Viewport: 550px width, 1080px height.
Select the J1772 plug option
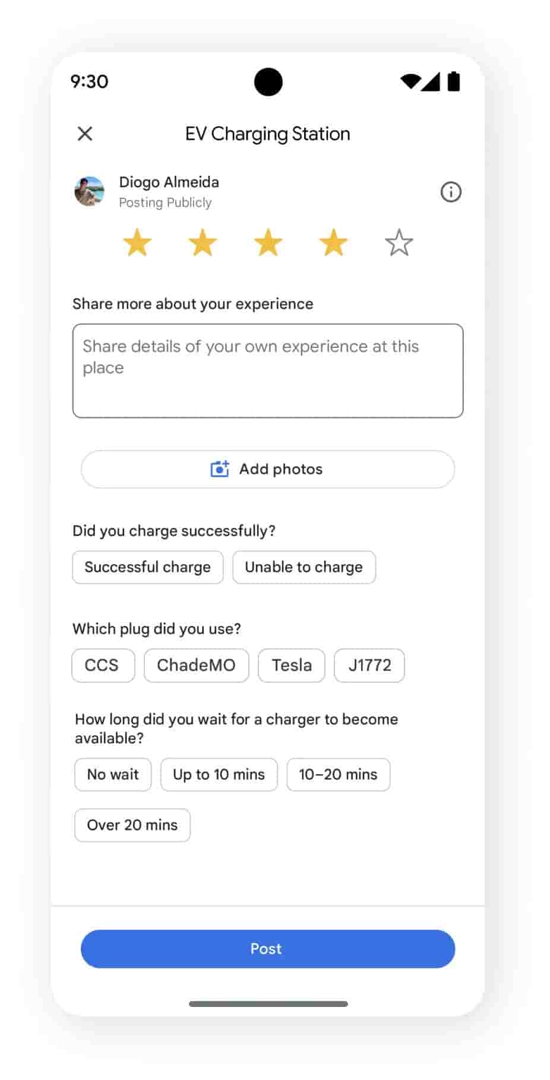[x=369, y=665]
